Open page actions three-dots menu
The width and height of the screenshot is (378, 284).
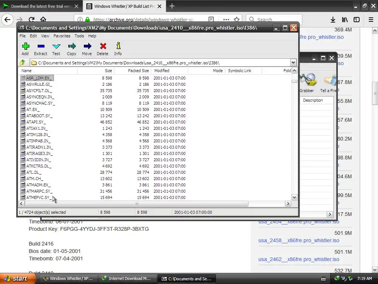pyautogui.click(x=226, y=20)
